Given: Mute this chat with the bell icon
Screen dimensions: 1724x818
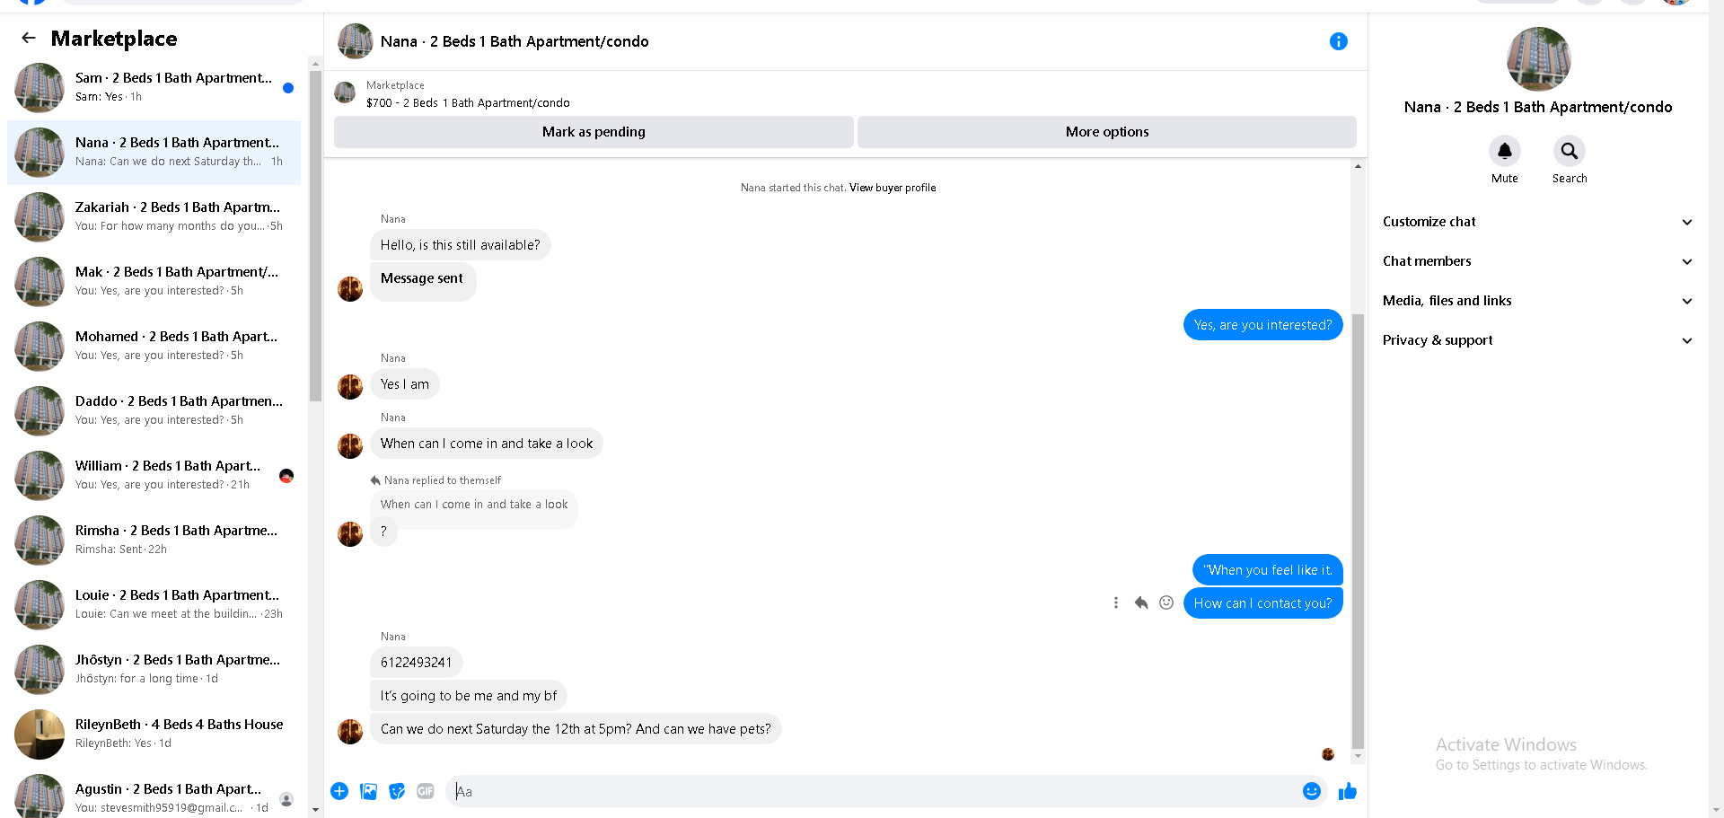Looking at the screenshot, I should (1504, 151).
